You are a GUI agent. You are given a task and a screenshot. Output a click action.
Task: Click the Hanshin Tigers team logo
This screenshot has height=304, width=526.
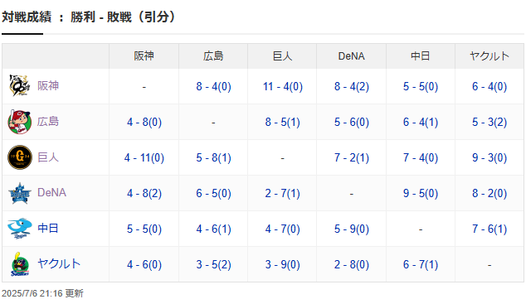20,85
